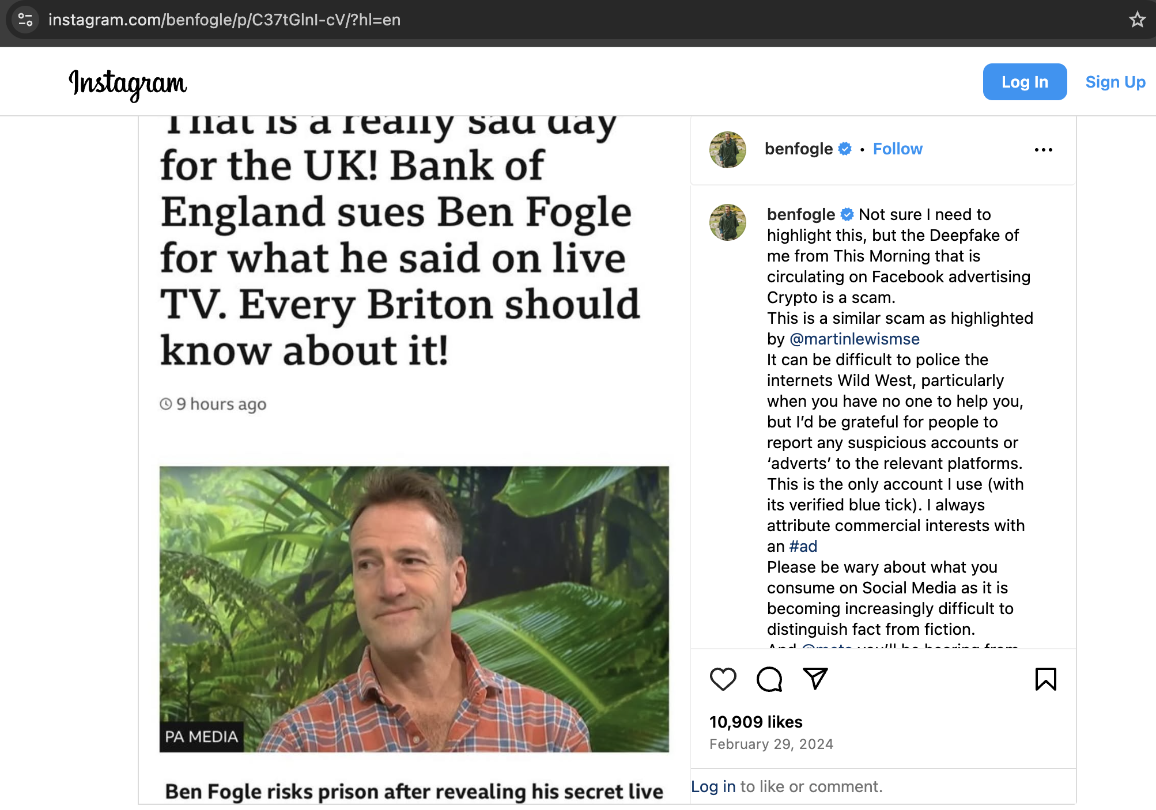Select Sign Up in the header

click(x=1115, y=82)
